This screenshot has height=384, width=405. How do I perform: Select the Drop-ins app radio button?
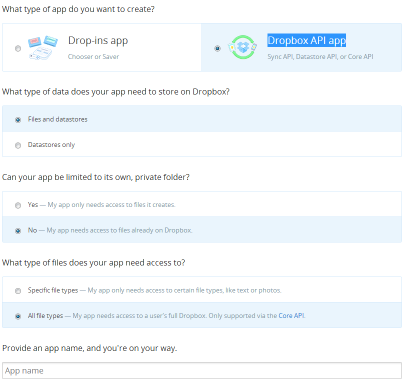click(18, 48)
